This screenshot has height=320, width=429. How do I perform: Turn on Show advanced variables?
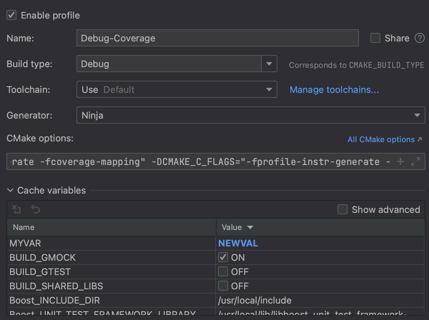[342, 209]
